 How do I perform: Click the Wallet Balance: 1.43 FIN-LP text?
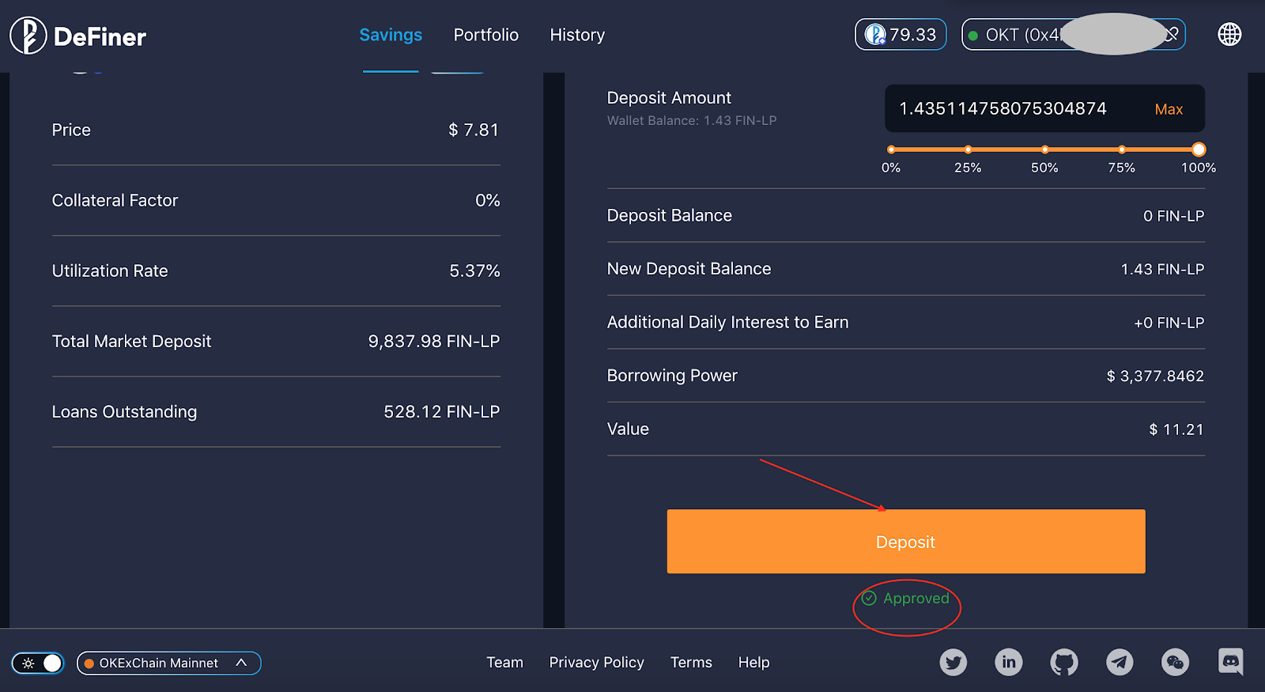click(692, 121)
